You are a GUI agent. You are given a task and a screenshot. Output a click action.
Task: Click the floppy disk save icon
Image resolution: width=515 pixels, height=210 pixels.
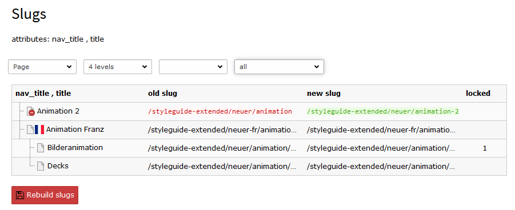click(x=20, y=195)
